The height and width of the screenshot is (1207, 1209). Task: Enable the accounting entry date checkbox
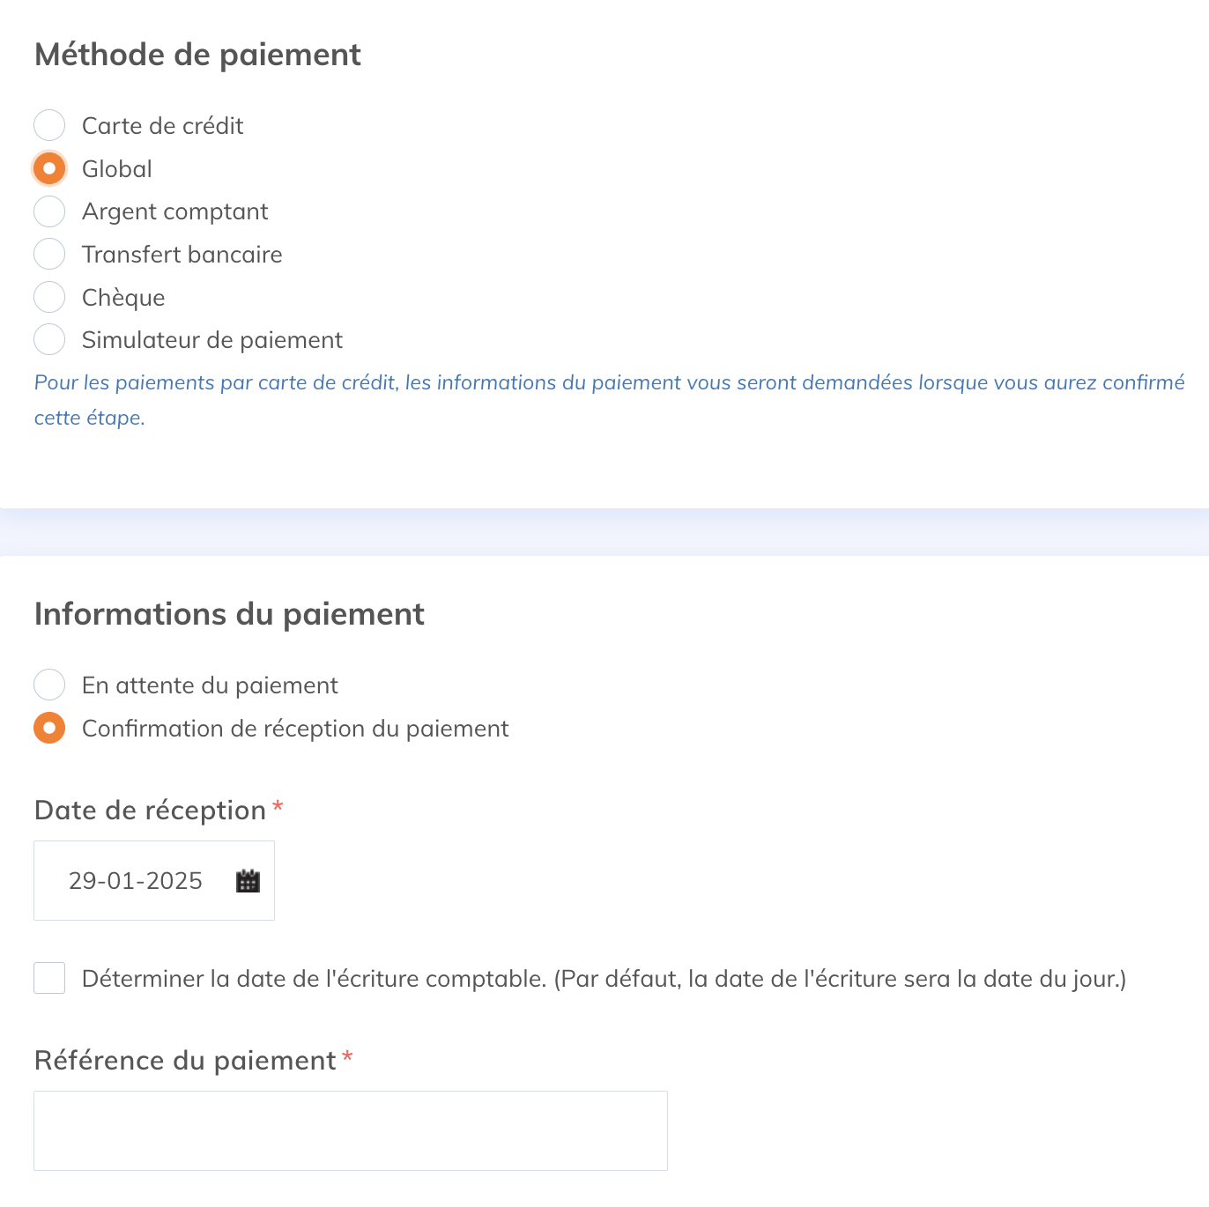49,978
